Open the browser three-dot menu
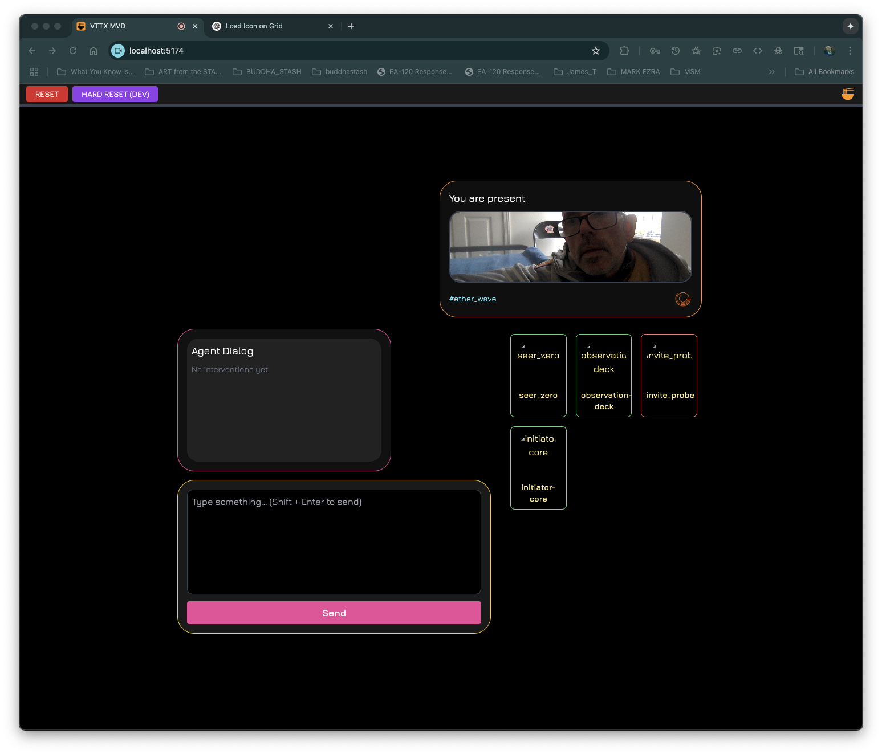The width and height of the screenshot is (882, 754). coord(850,51)
